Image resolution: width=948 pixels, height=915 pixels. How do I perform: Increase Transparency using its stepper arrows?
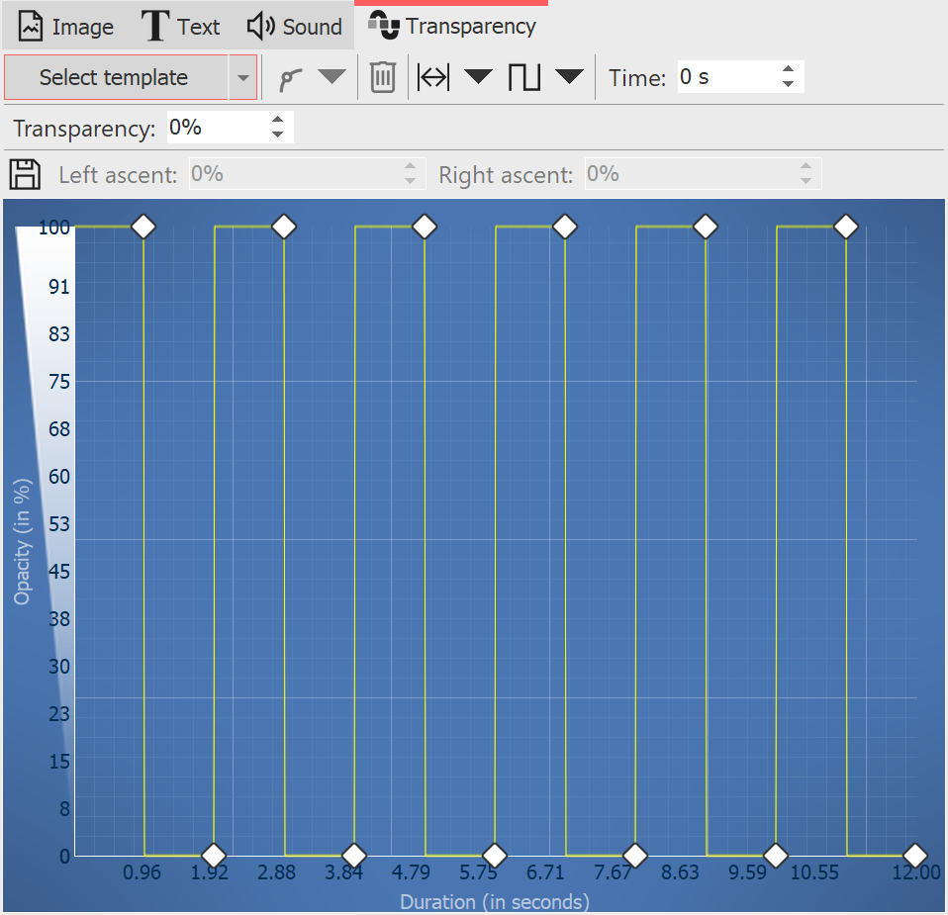pos(279,121)
